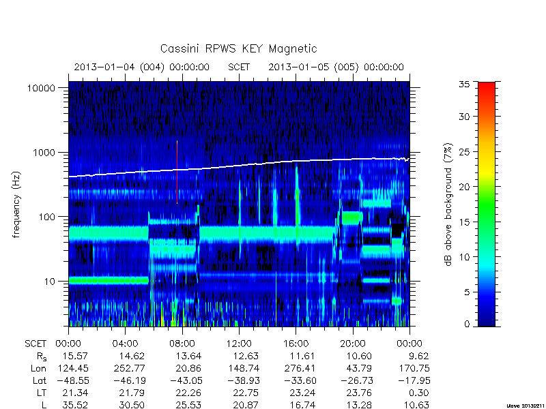Click the Rs value '14.62'
The image size is (546, 409).
[x=132, y=356]
